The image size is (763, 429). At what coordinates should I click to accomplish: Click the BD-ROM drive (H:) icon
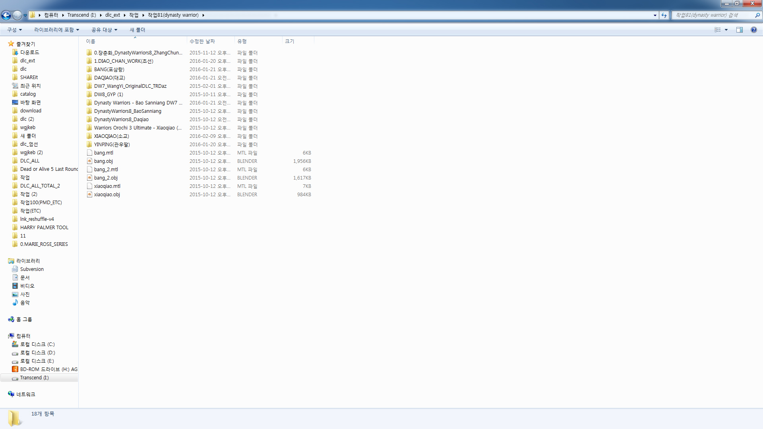[x=15, y=369]
